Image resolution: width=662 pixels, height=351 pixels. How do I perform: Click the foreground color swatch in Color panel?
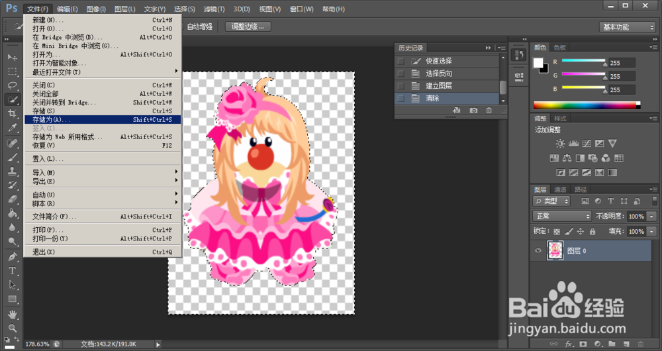[x=538, y=63]
